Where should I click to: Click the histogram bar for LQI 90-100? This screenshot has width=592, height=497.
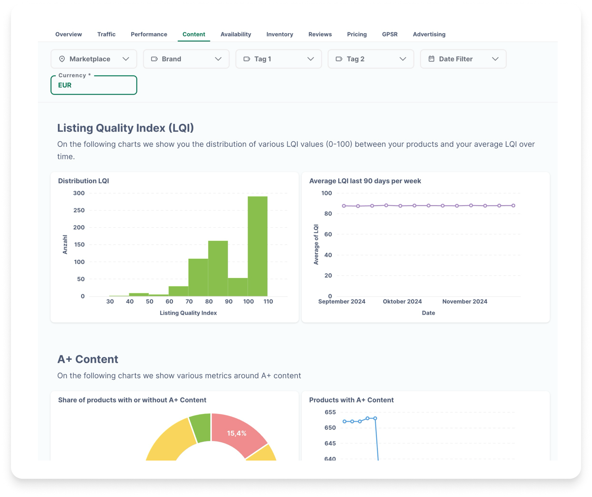238,287
